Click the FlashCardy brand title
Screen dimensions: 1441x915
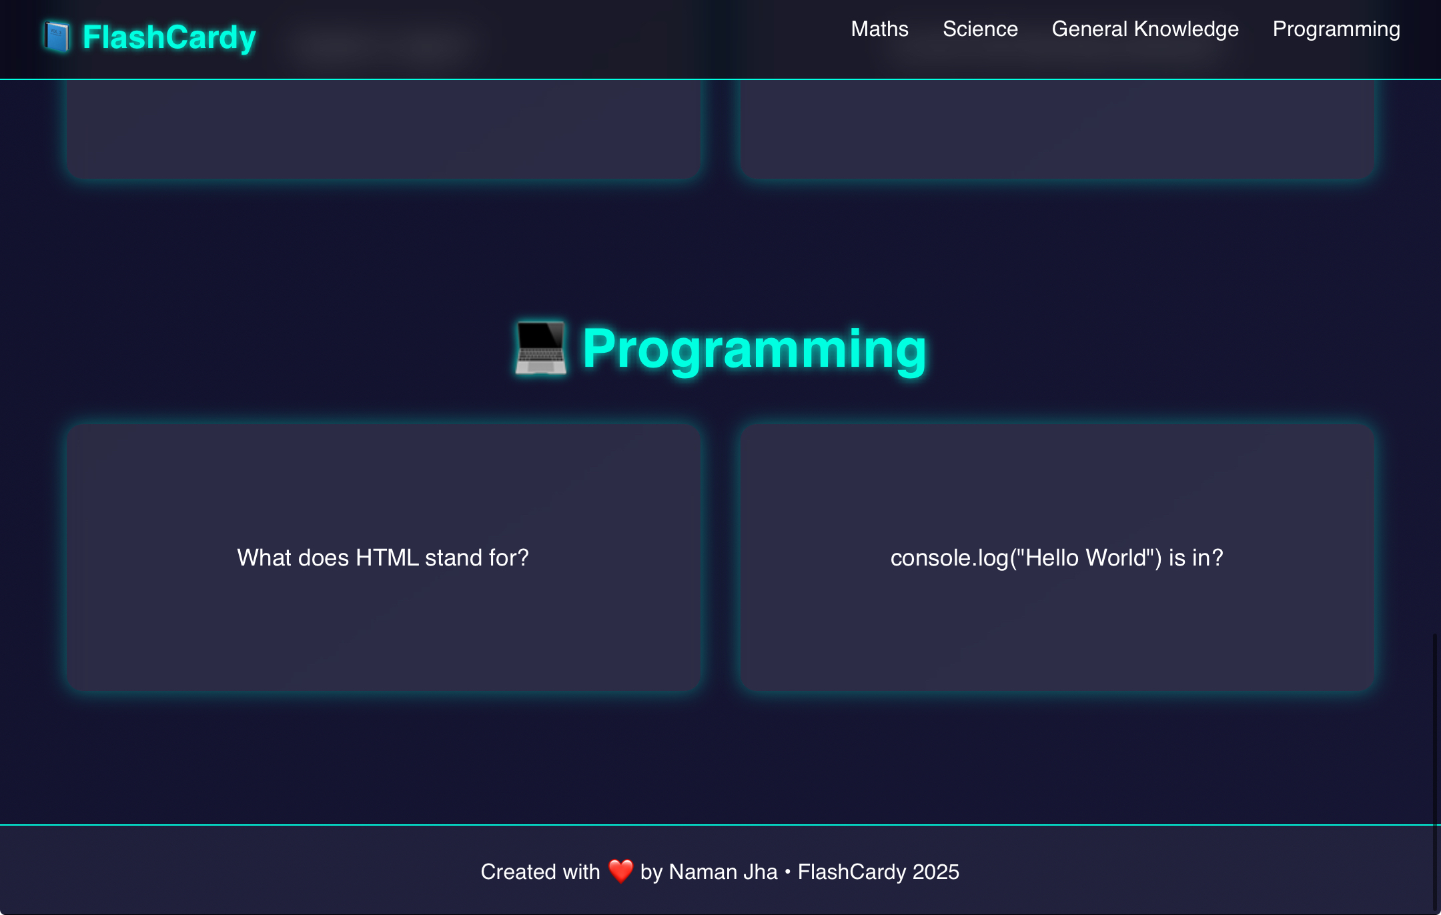169,37
